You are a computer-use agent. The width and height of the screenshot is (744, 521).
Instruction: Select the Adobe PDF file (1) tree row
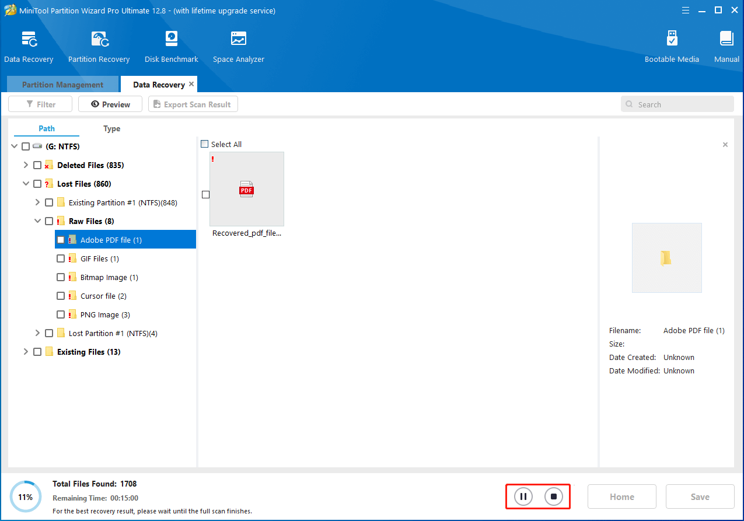tap(125, 240)
